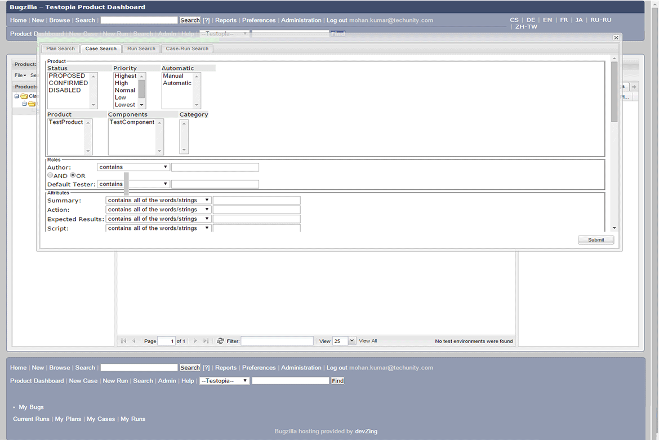Click the top Search button
Viewport: 659px width, 440px height.
coord(190,20)
